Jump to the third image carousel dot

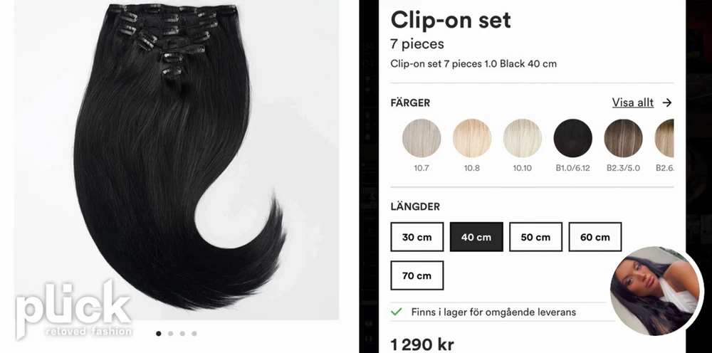182,334
